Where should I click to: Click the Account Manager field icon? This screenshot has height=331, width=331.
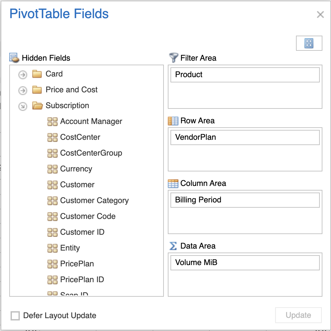pyautogui.click(x=52, y=122)
